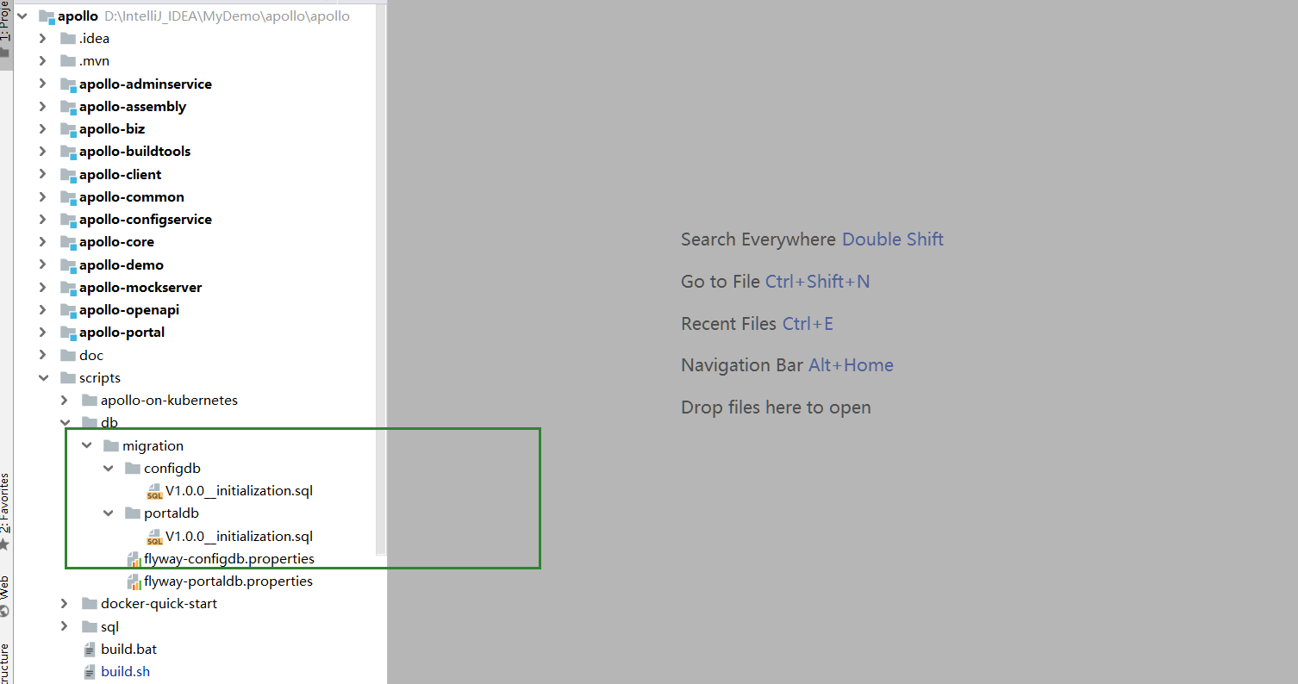Collapse the migration folder arrow
Screen dimensions: 1298x684
pos(86,445)
